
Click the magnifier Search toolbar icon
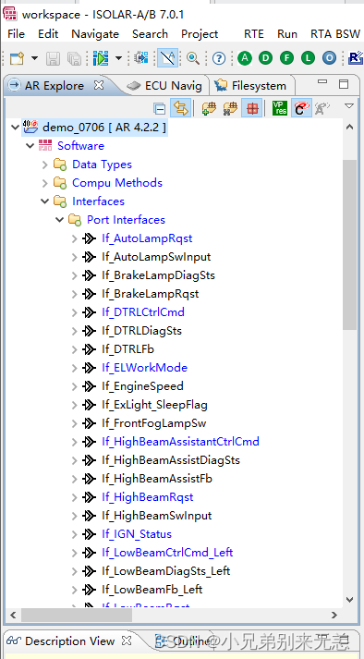point(193,58)
